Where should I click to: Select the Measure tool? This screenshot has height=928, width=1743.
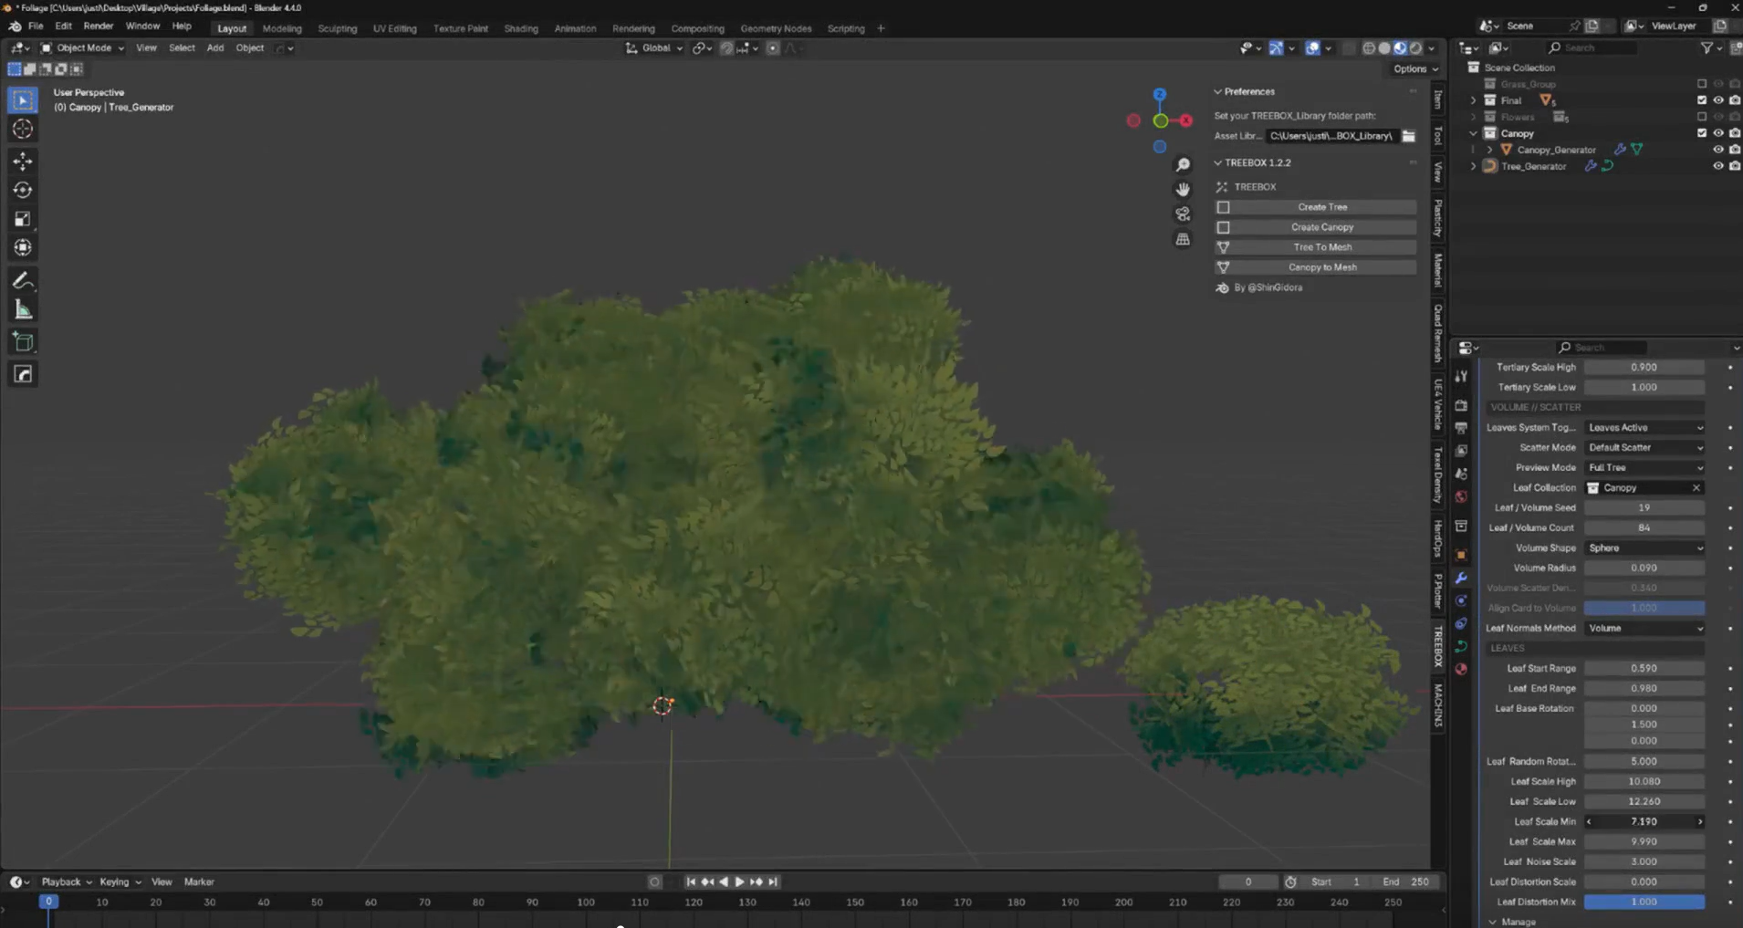(23, 310)
